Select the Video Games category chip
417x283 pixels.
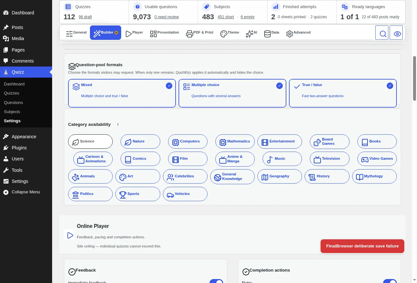377,159
